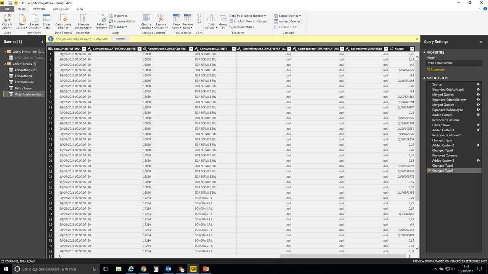Click the query Name input field
The width and height of the screenshot is (488, 274).
point(454,63)
